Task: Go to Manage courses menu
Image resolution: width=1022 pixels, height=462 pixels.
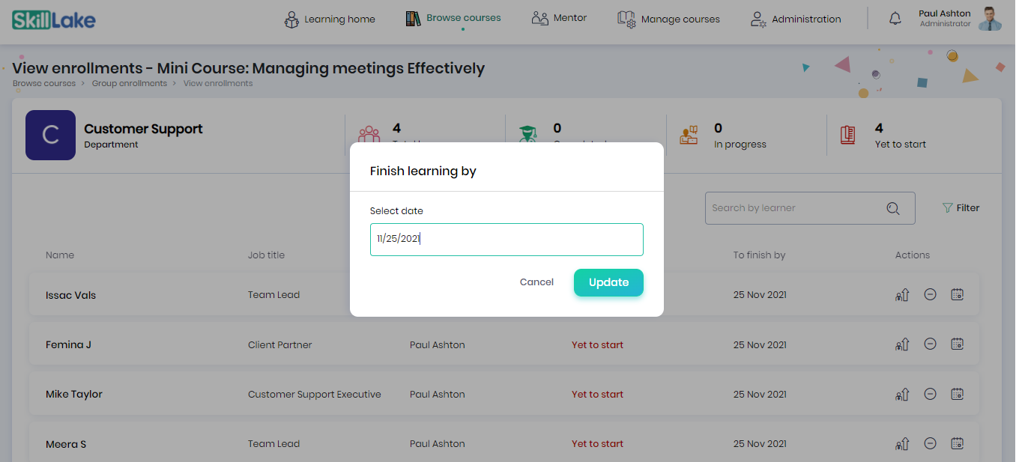Action: click(x=668, y=19)
